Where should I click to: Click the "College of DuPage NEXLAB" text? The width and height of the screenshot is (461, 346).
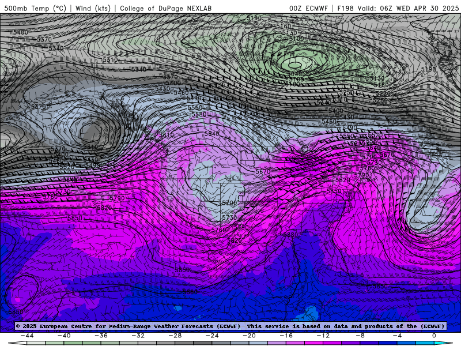coord(165,8)
